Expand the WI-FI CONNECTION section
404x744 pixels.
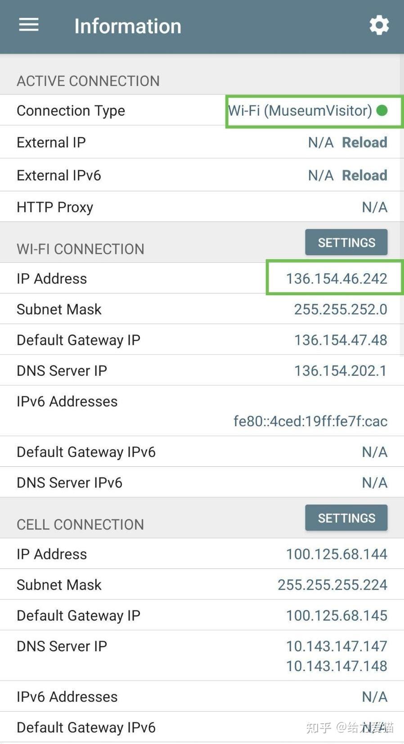[80, 249]
